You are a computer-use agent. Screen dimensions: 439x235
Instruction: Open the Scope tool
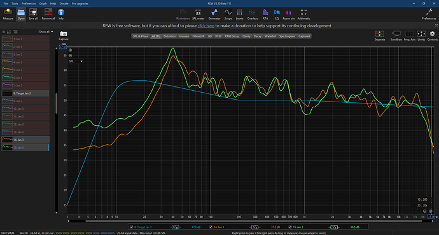coord(228,15)
